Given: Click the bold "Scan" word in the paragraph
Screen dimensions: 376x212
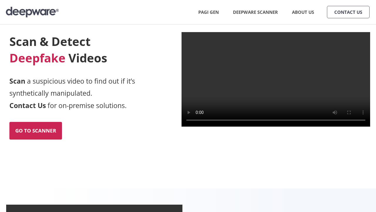Looking at the screenshot, I should click(17, 81).
